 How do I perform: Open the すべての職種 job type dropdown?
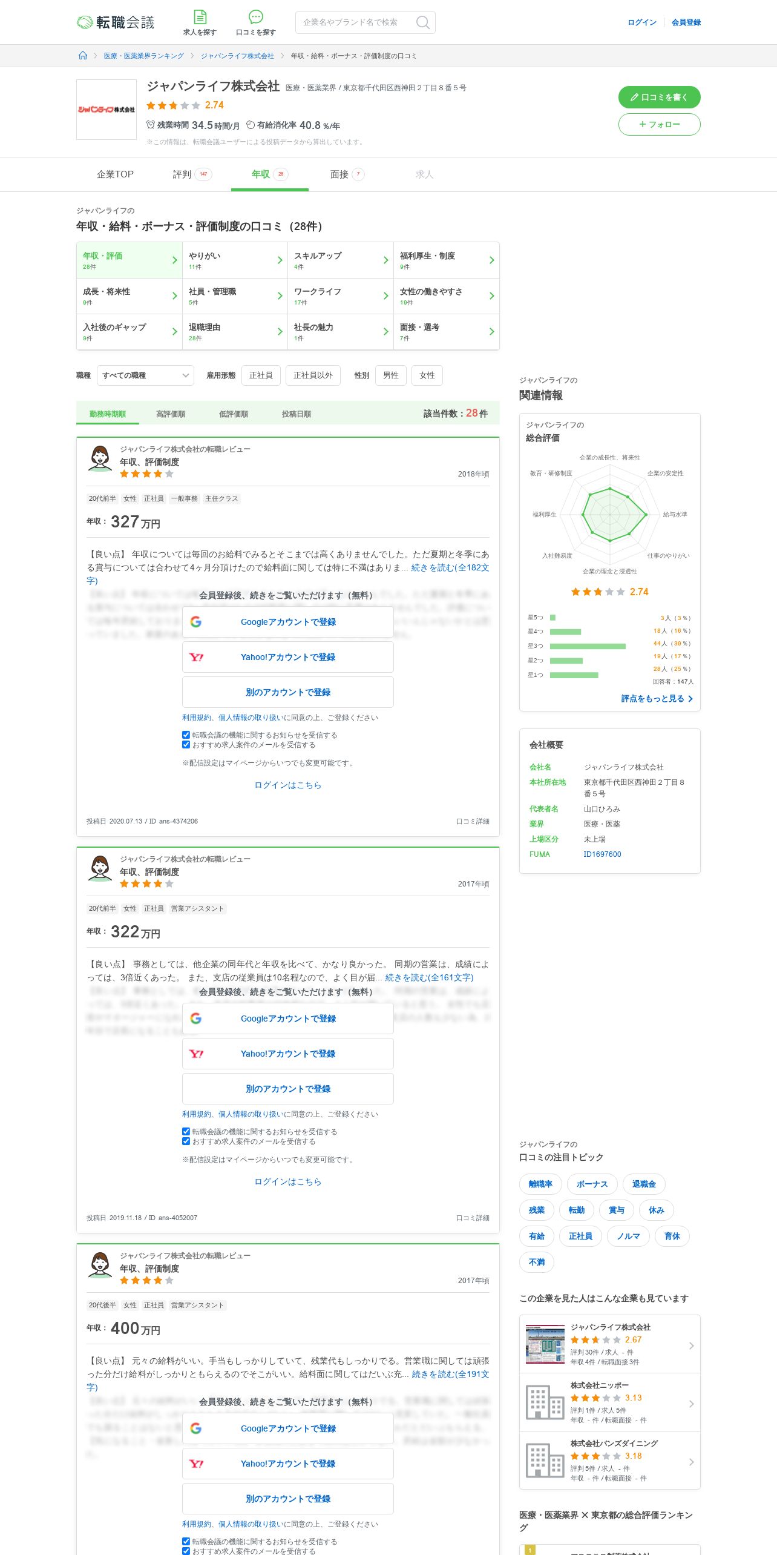click(145, 375)
